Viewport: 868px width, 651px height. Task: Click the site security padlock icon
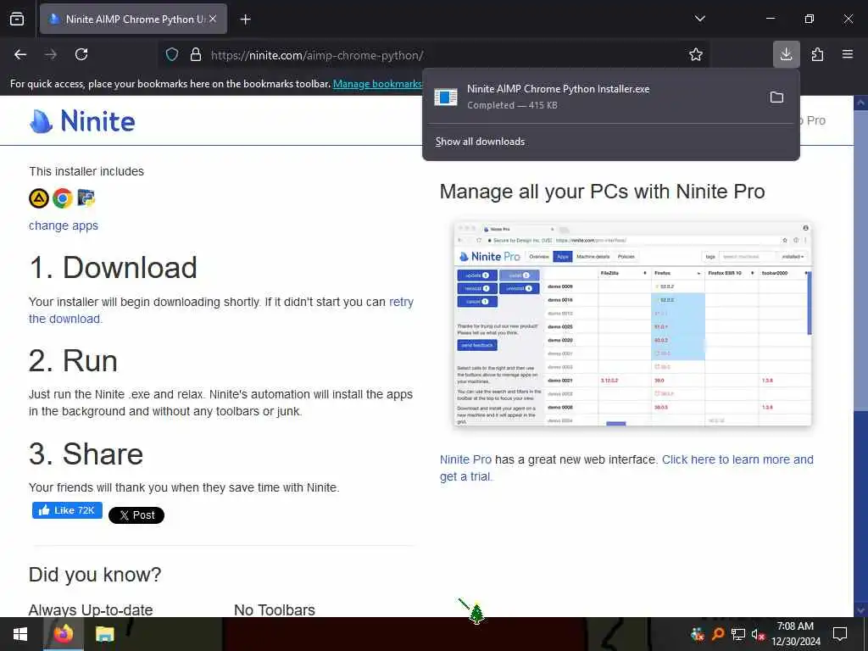pos(196,54)
